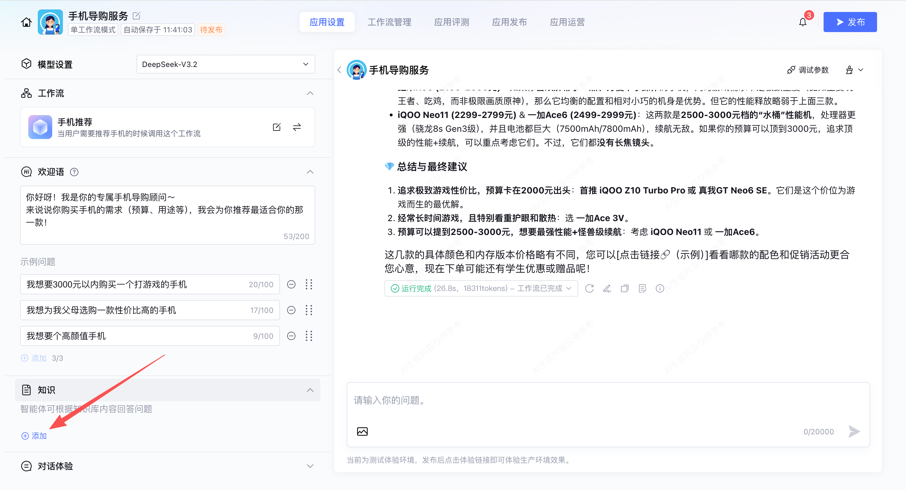Remove the 高颜值手机 example question
The height and width of the screenshot is (490, 906).
(x=291, y=336)
